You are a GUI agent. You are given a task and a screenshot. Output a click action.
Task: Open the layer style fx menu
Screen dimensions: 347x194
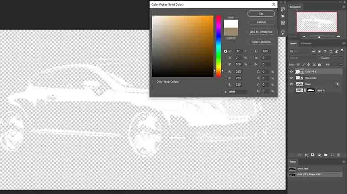coord(306,155)
